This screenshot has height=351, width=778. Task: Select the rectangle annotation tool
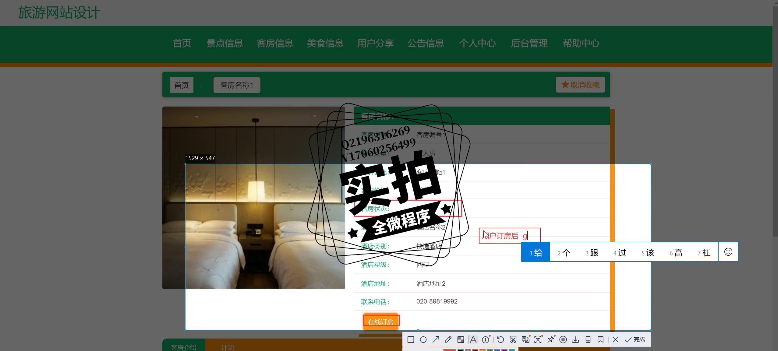(411, 339)
